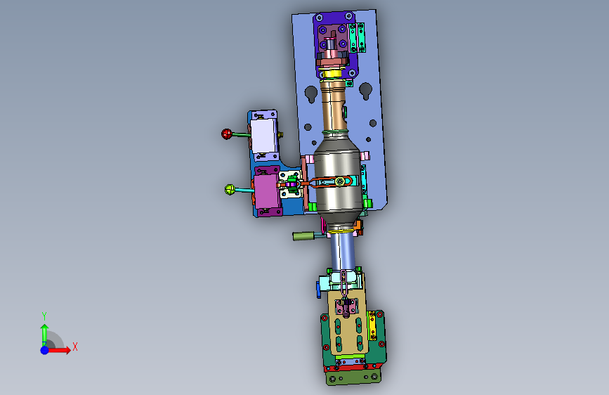Viewport: 609px width, 395px height.
Task: Select the left keyhole slot in the blue plate
Action: tap(311, 93)
